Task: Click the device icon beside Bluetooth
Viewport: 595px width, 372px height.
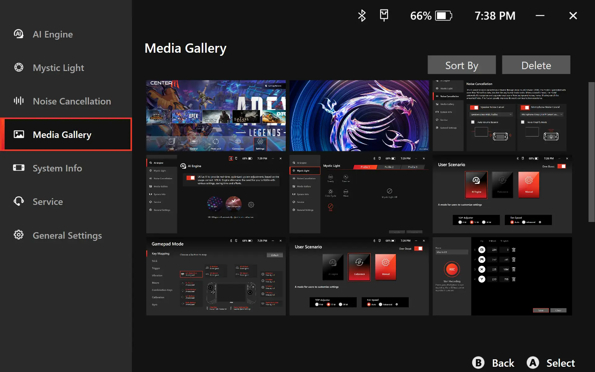Action: coord(384,15)
